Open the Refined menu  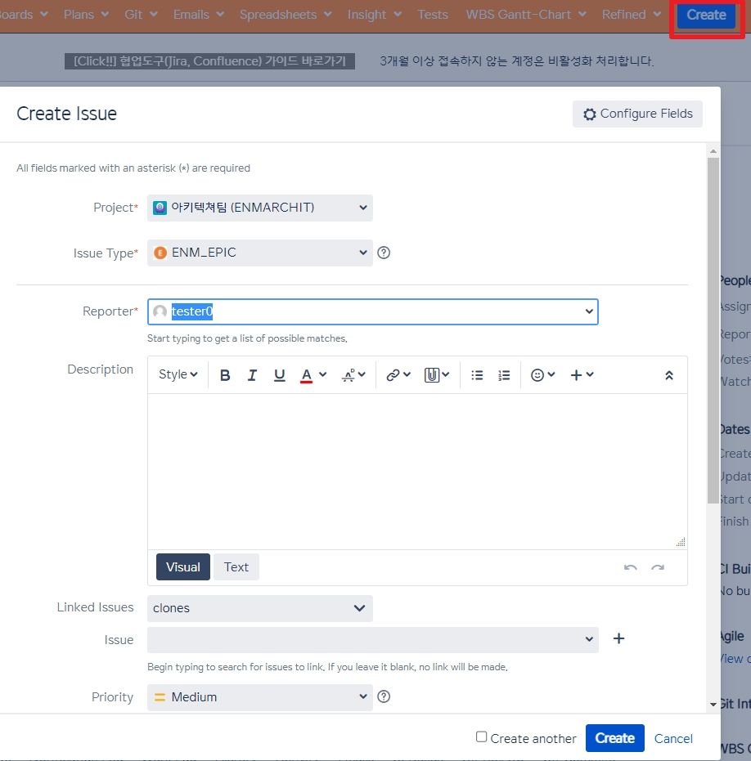point(632,15)
